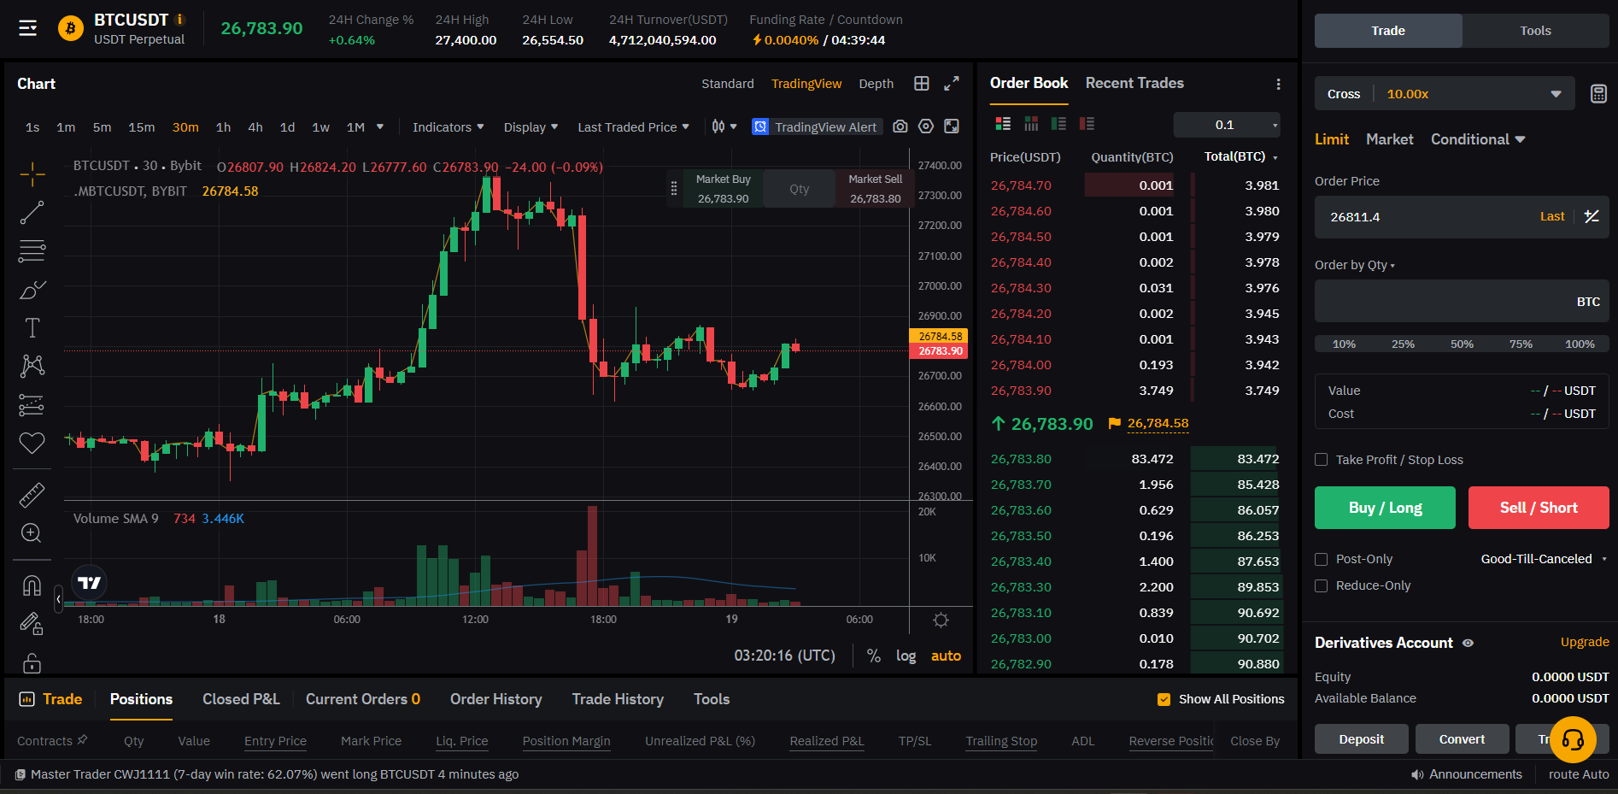Set quantity slider to 50%
The width and height of the screenshot is (1618, 794).
point(1462,344)
